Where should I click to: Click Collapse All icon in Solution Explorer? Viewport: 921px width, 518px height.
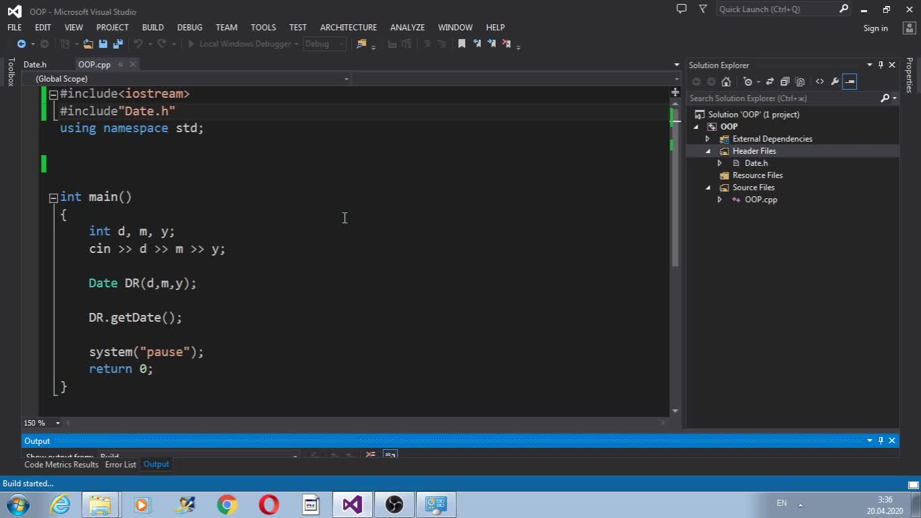pyautogui.click(x=785, y=82)
